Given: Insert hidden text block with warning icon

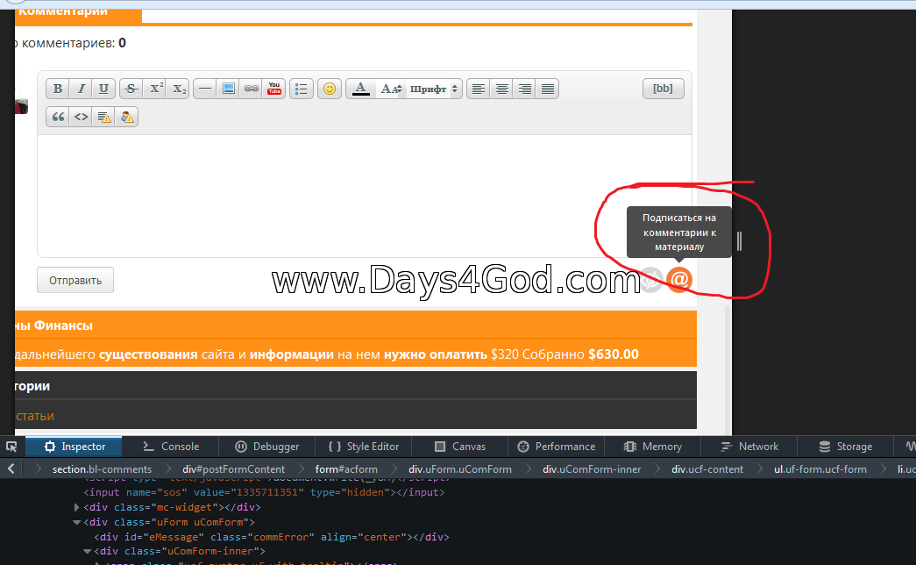Looking at the screenshot, I should 103,117.
